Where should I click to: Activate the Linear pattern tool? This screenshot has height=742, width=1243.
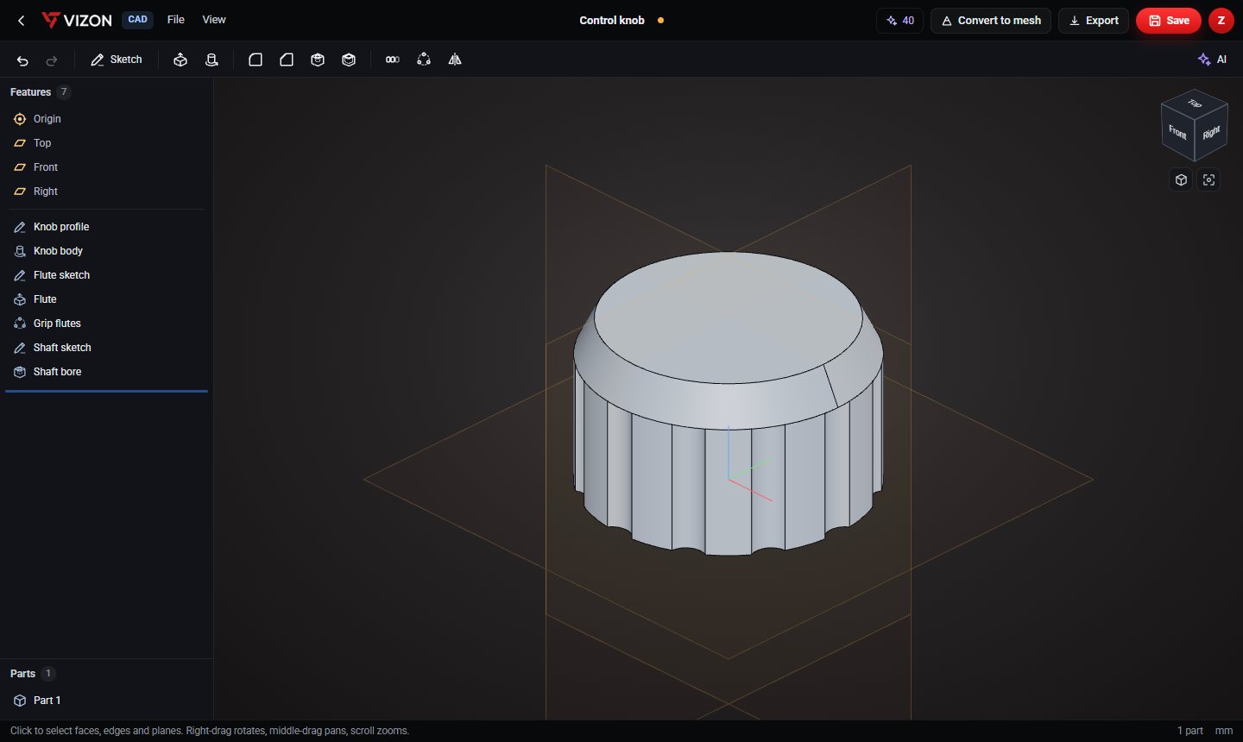[x=393, y=60]
